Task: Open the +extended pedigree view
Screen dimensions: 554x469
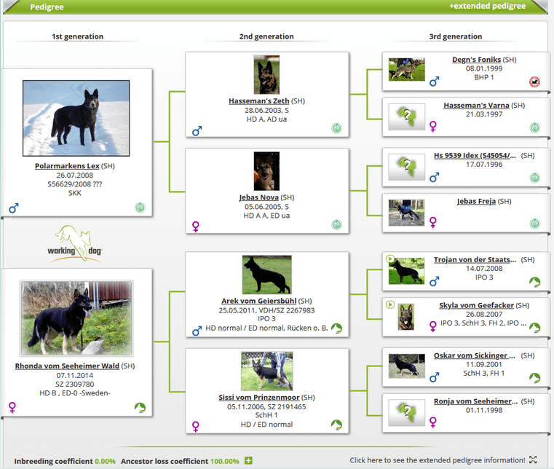Action: (x=487, y=7)
